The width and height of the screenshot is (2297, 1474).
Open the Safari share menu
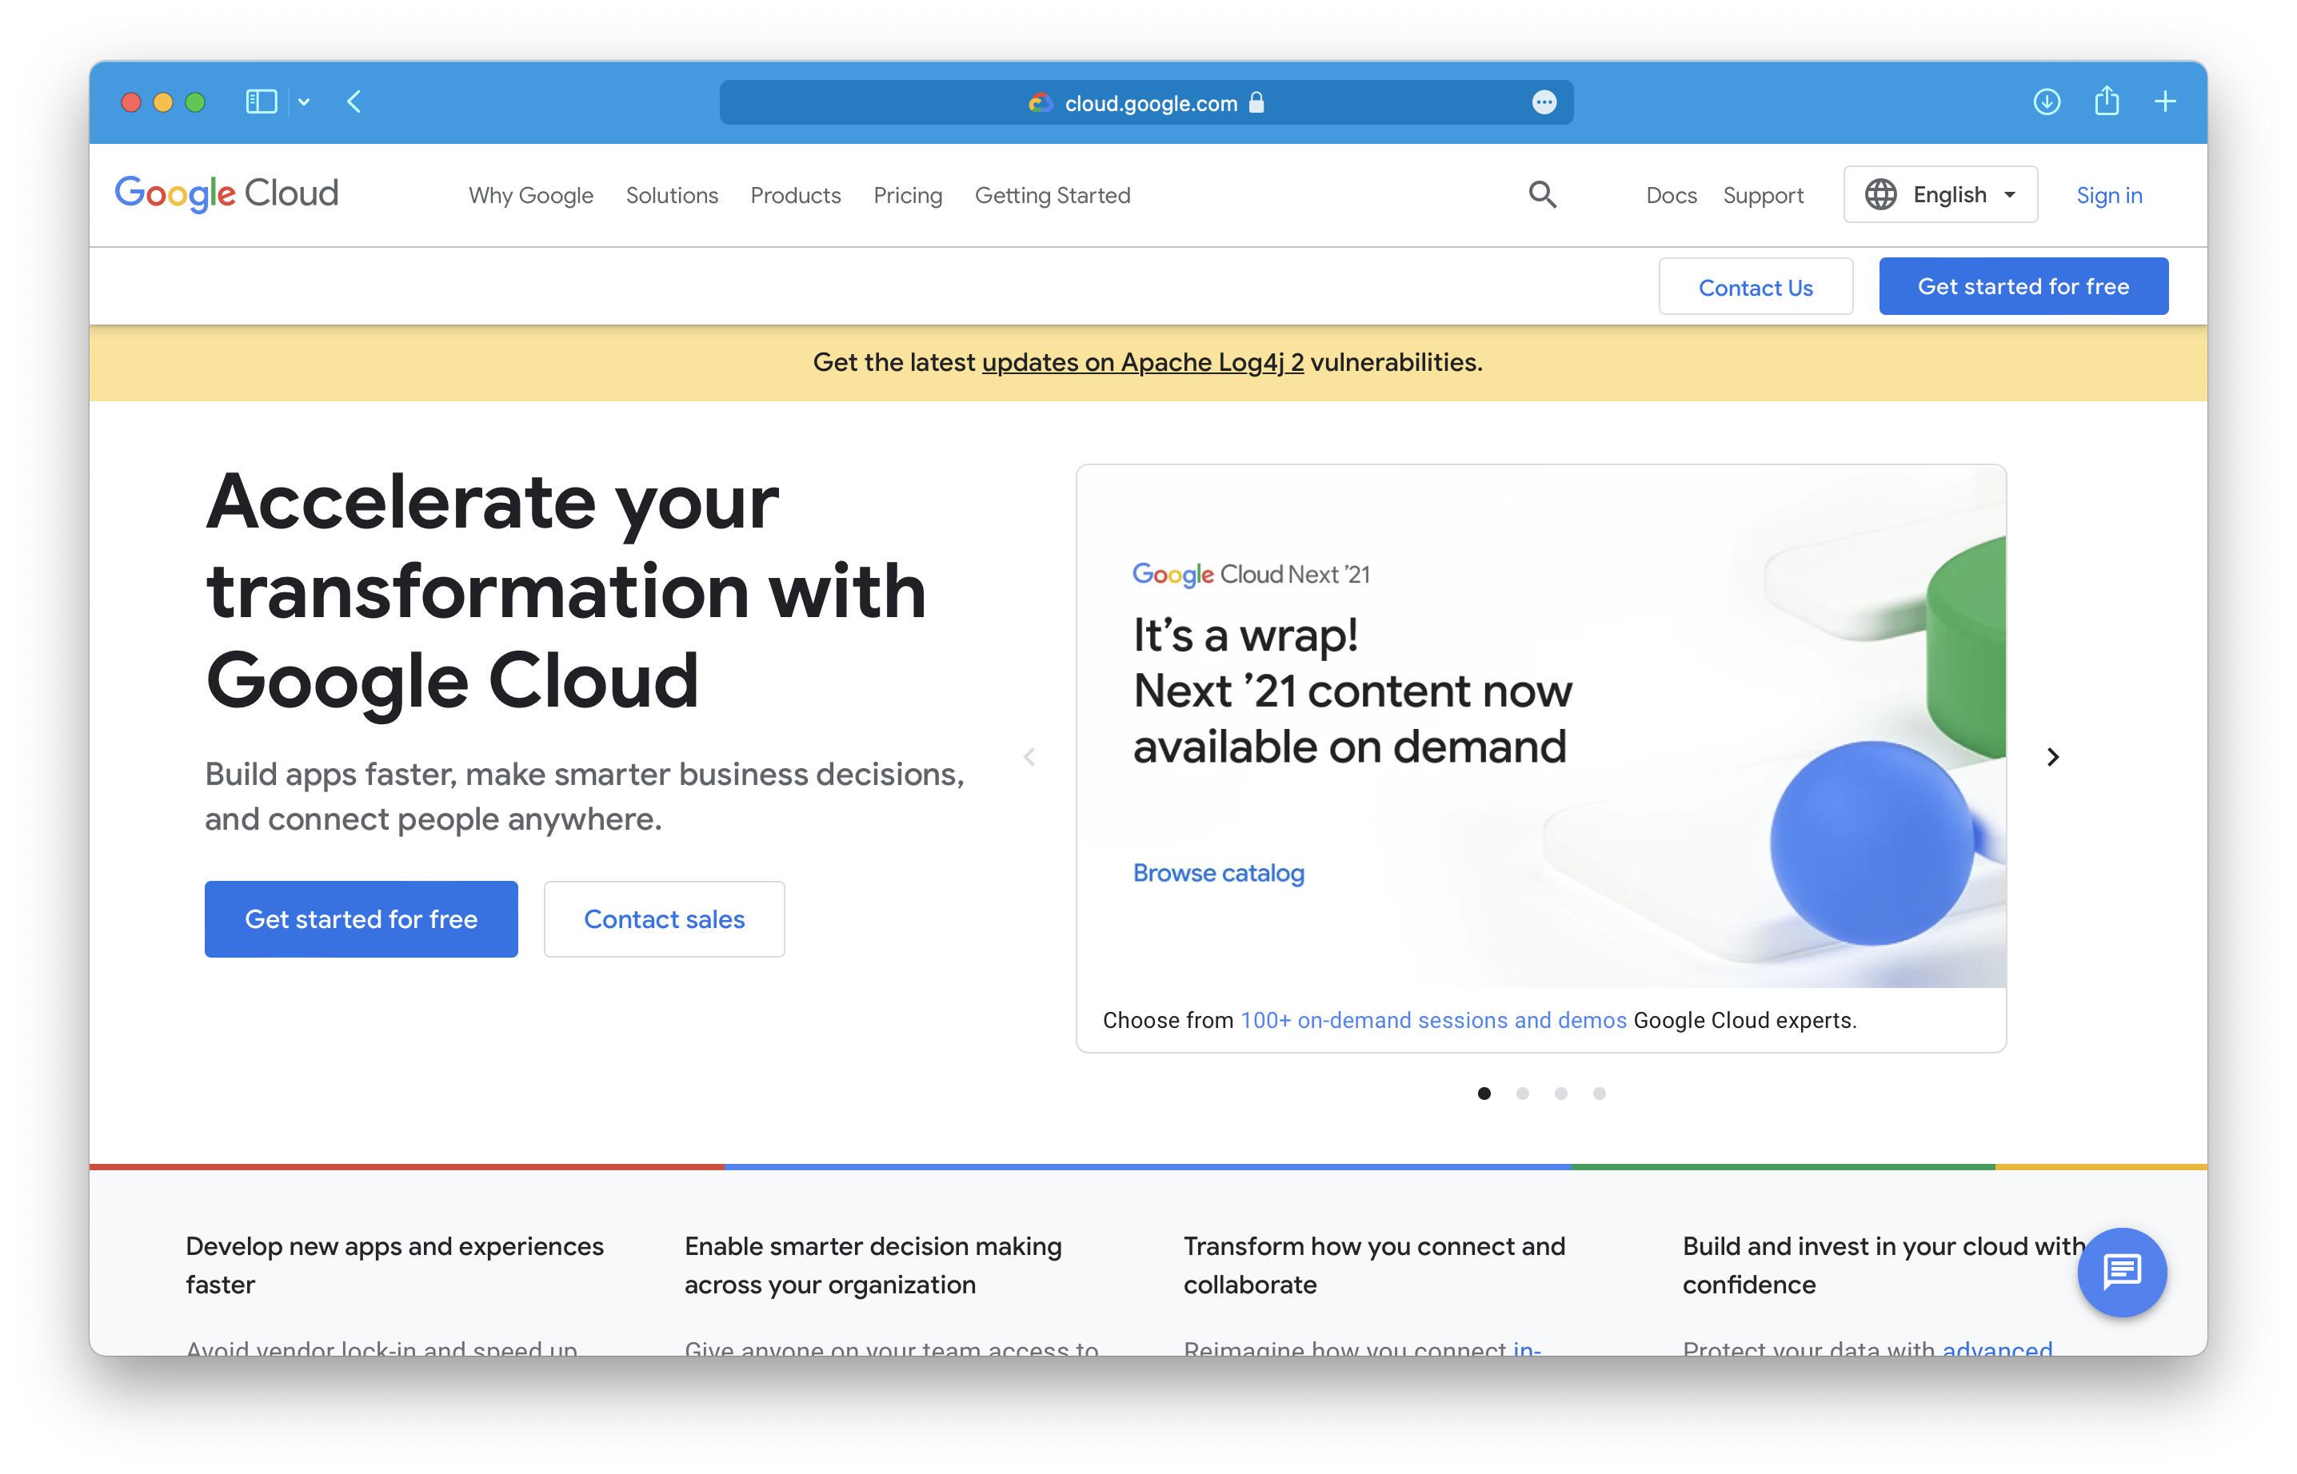(2107, 101)
